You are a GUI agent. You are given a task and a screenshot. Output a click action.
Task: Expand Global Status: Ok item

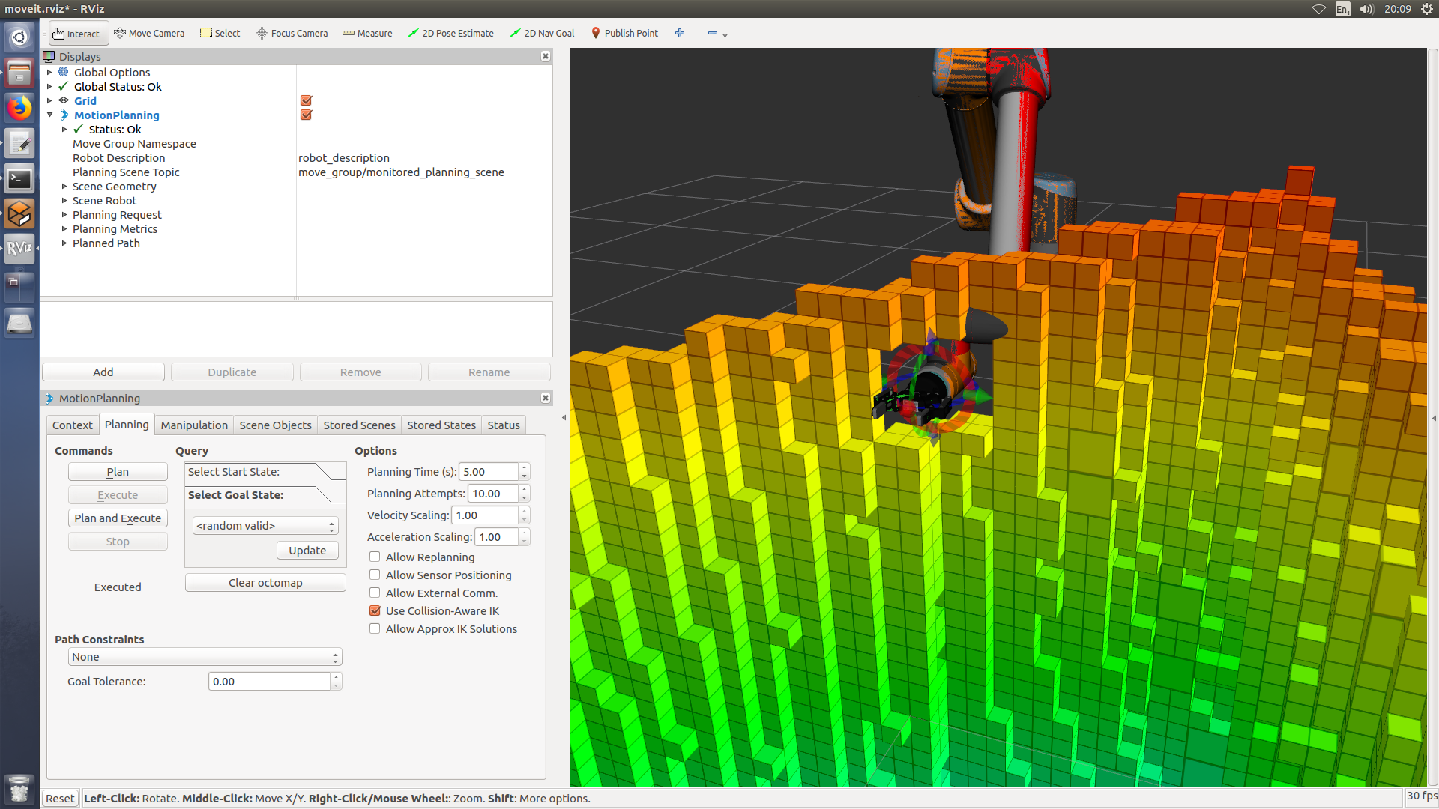[x=49, y=86]
